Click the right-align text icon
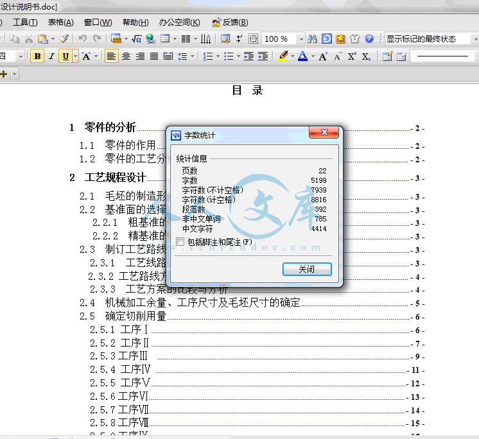The height and width of the screenshot is (439, 479). [x=140, y=56]
